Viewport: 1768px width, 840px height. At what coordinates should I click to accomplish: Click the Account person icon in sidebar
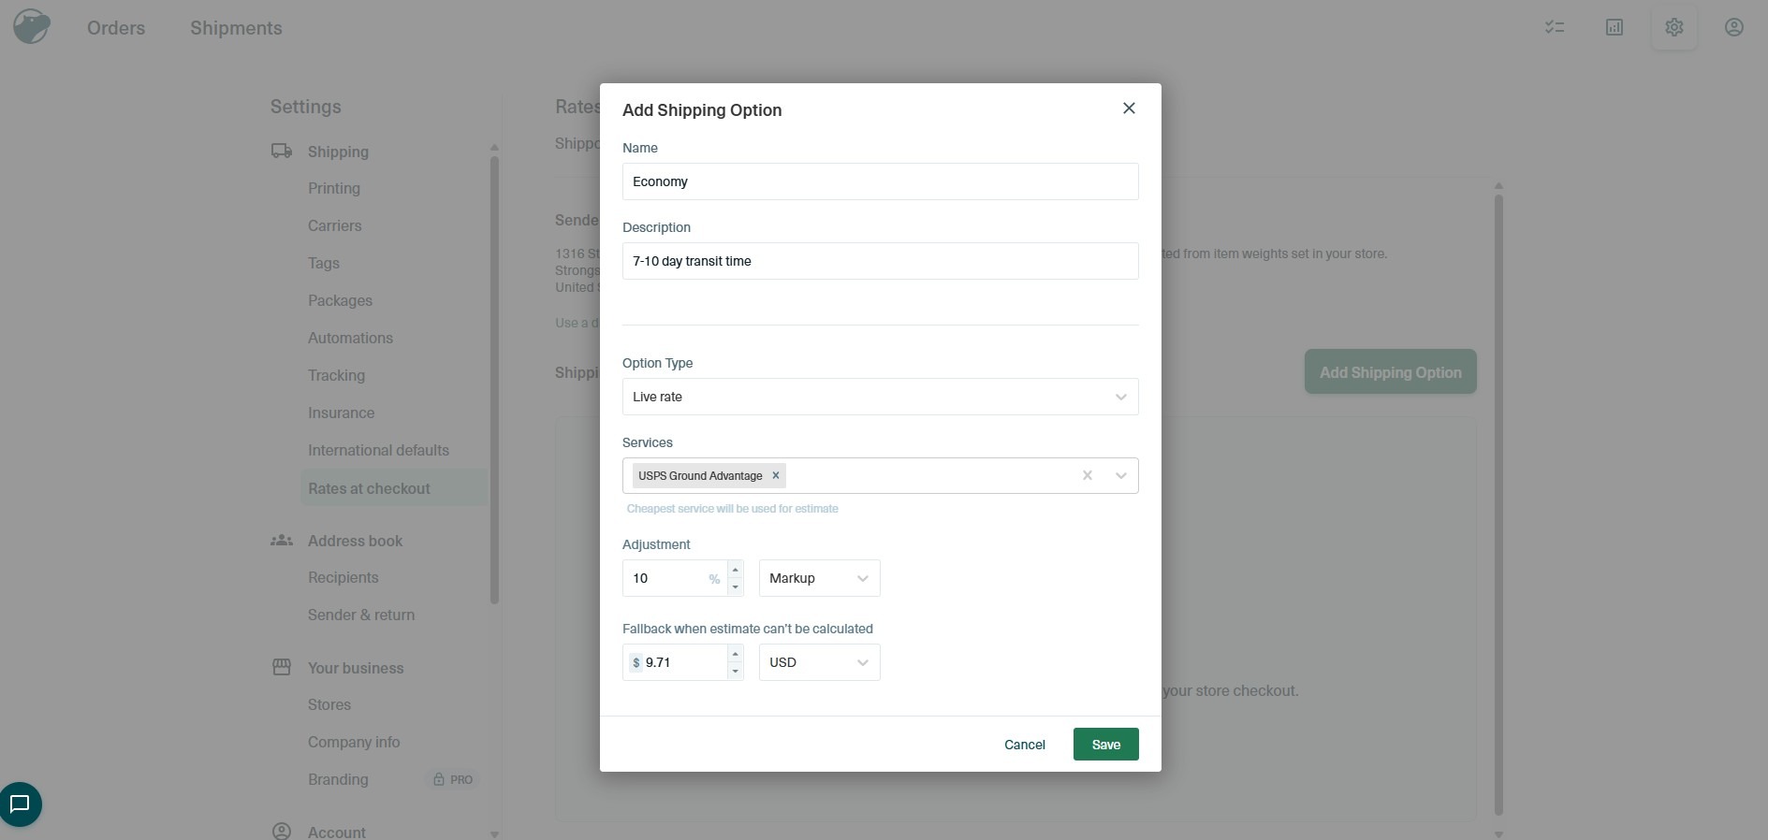coord(282,832)
